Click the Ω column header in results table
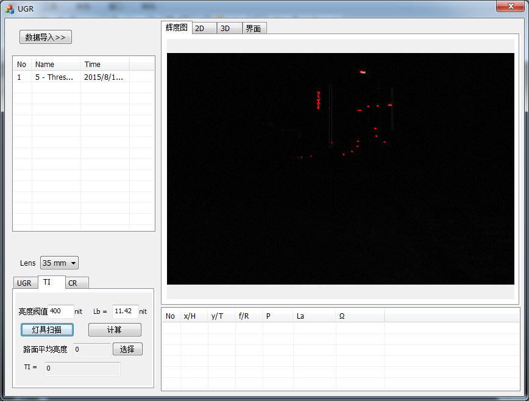529x401 pixels. click(360, 316)
